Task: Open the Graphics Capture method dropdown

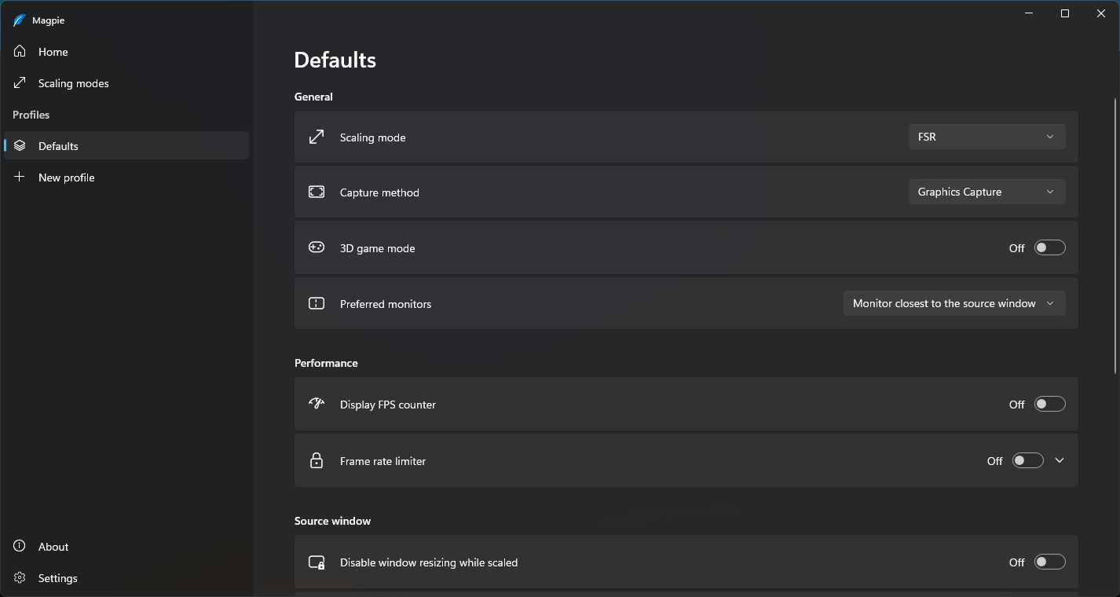Action: pos(986,192)
